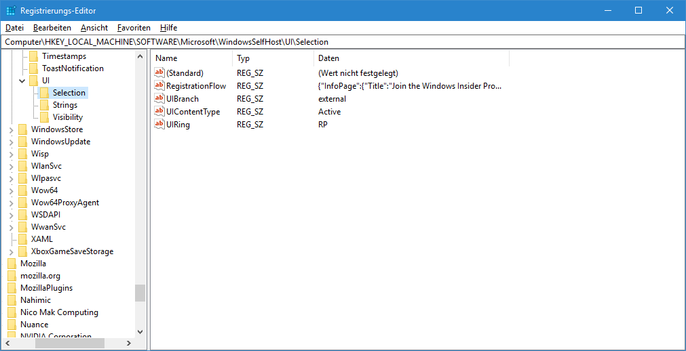Select the Visibility subkey

tap(68, 117)
